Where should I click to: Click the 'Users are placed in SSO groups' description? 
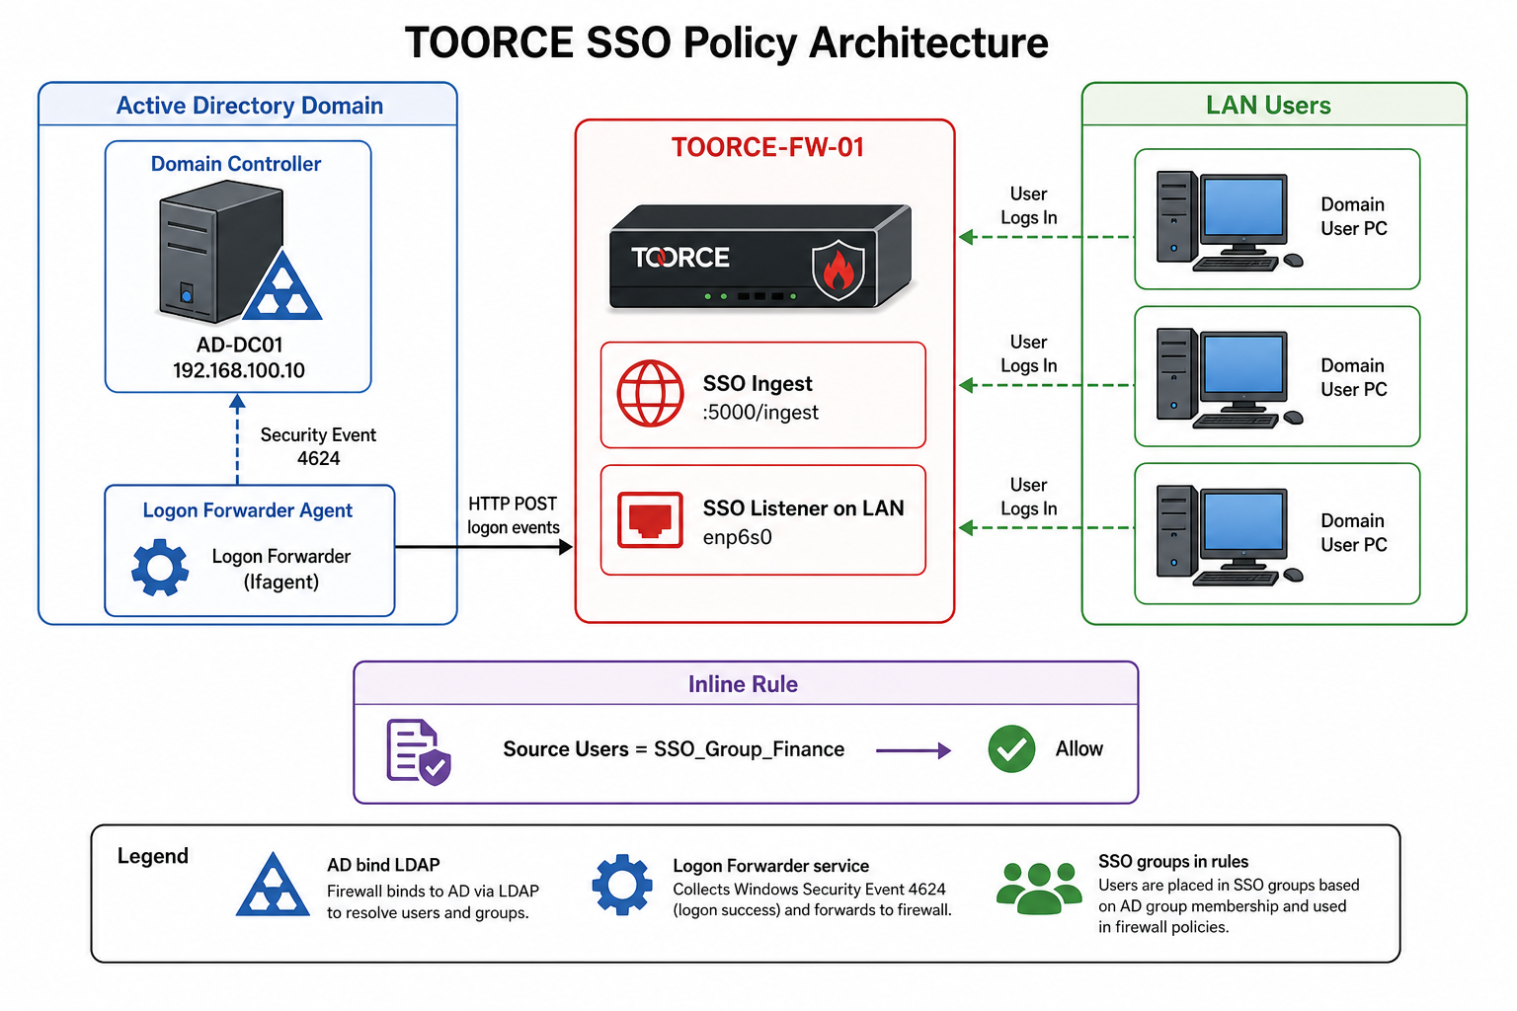tap(1229, 906)
